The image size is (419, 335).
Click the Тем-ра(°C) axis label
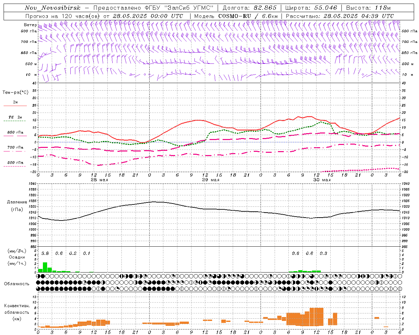15,93
